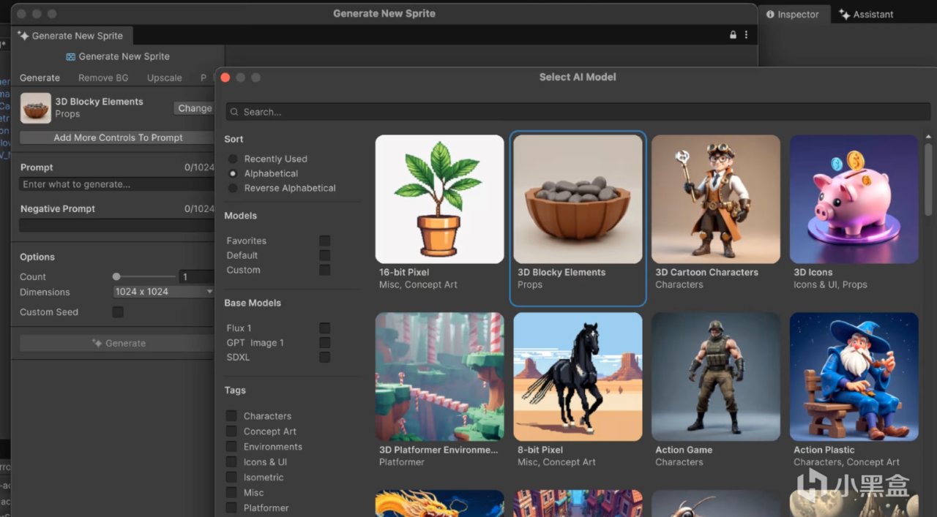Select the Action Plastic wizard model
This screenshot has width=937, height=517.
854,377
